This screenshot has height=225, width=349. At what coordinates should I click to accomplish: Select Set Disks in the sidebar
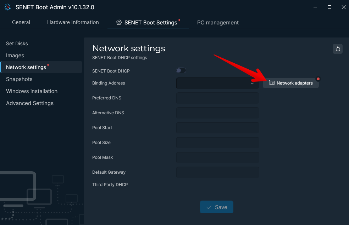17,44
